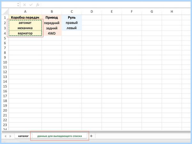Image resolution: width=192 pixels, height=144 pixels.
Task: Select column F header
Action: pos(132,11)
